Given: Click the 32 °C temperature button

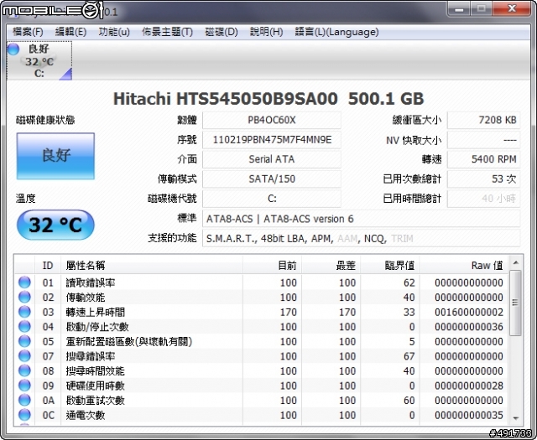Looking at the screenshot, I should [x=55, y=225].
